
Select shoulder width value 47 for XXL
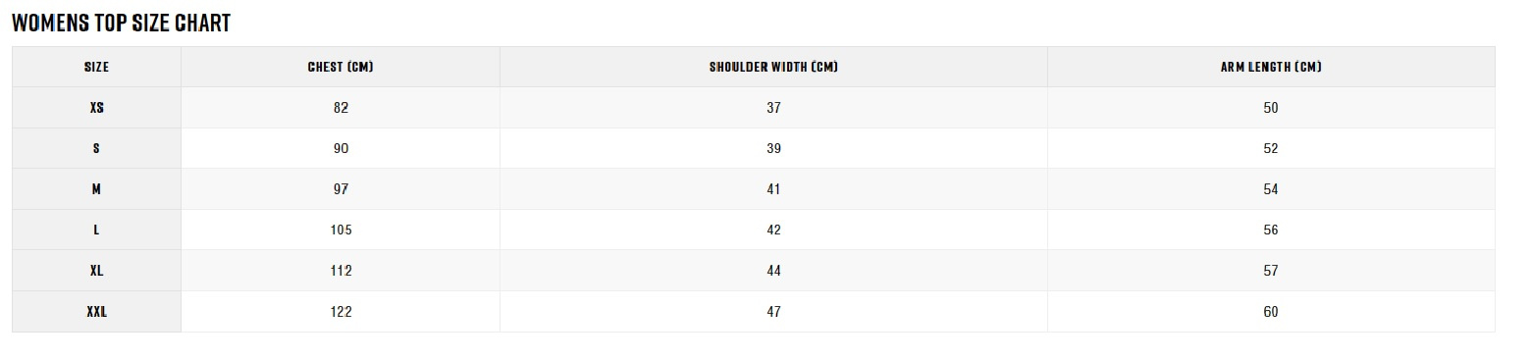click(773, 312)
